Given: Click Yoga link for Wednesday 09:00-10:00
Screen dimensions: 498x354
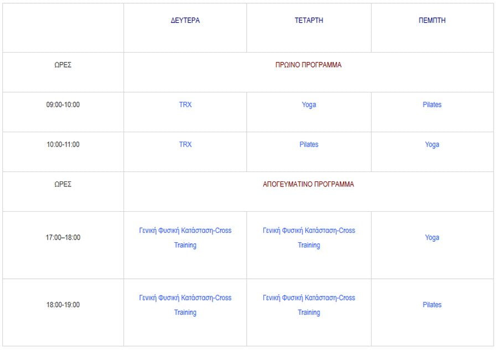Looking at the screenshot, I should [x=309, y=105].
